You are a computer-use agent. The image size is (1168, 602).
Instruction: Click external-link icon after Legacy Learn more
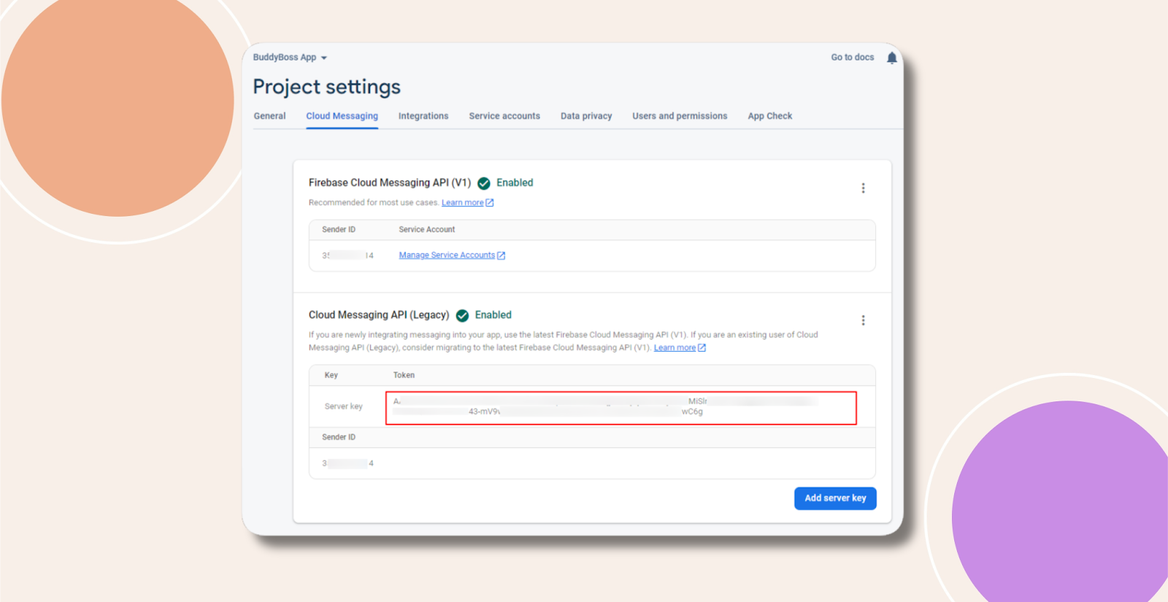(x=702, y=348)
